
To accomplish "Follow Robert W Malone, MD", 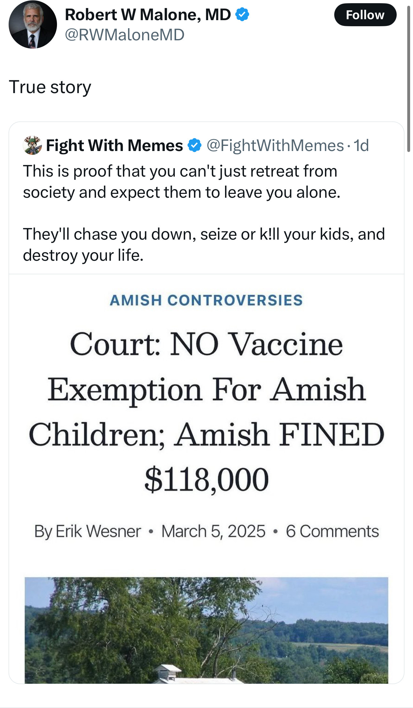I will 365,15.
